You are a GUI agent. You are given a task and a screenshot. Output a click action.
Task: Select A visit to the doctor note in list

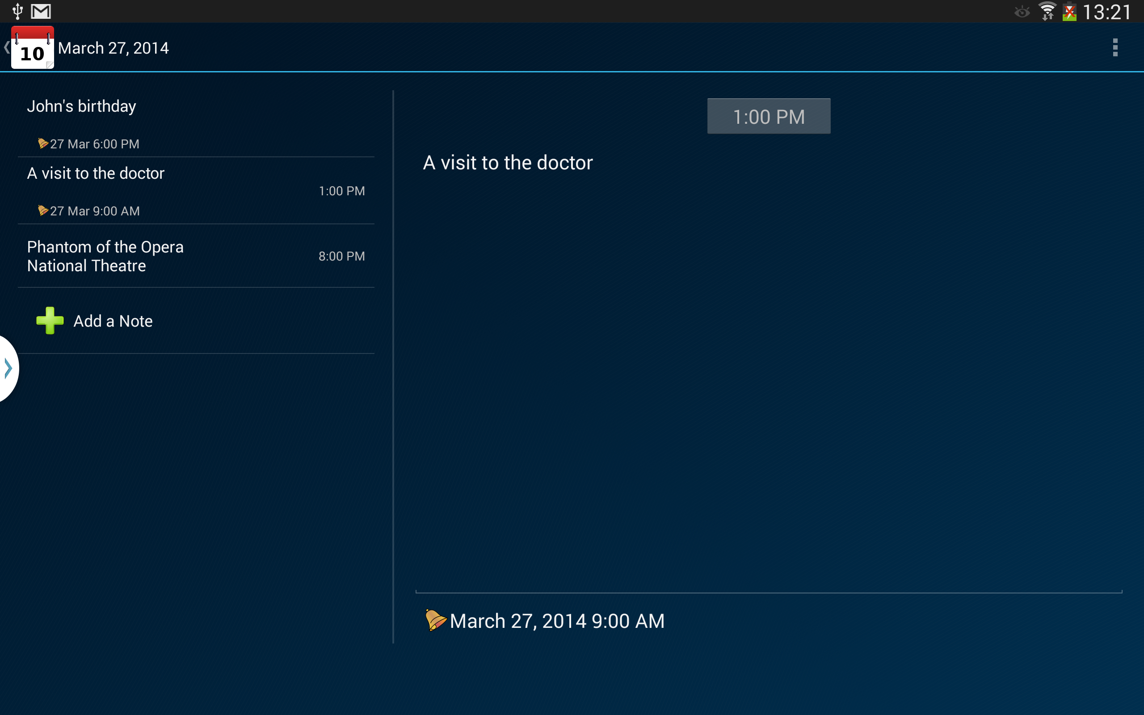(196, 190)
